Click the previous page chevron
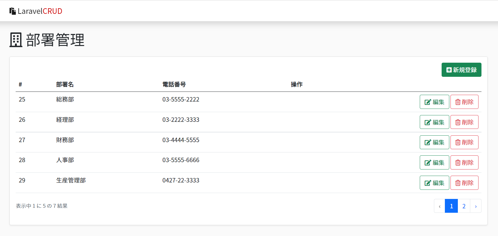The image size is (498, 236). 440,206
